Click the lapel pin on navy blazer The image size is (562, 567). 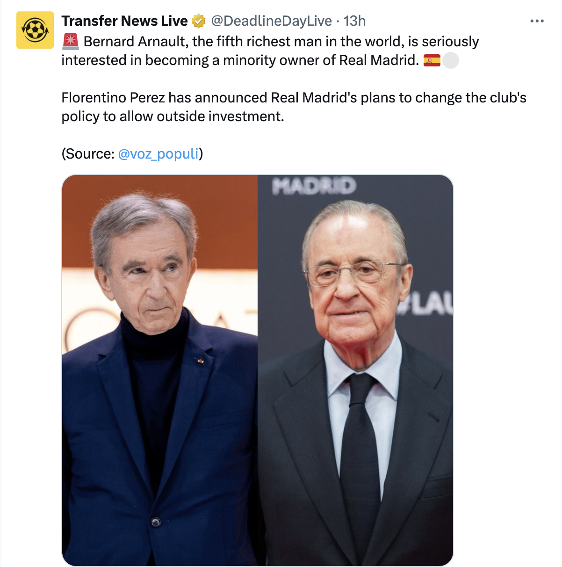click(200, 361)
